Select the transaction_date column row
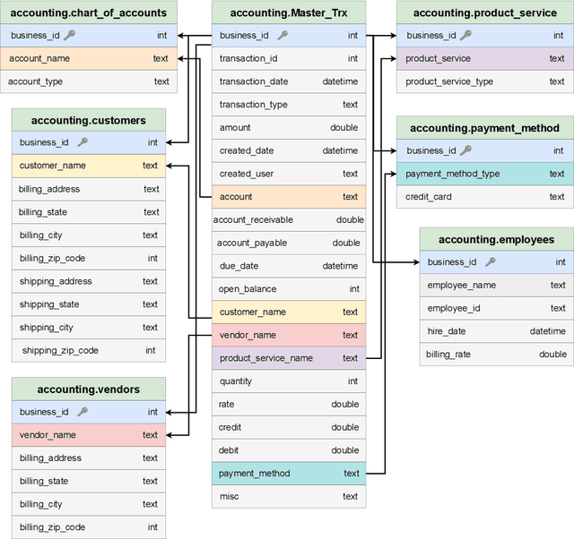The height and width of the screenshot is (539, 574). [x=289, y=81]
